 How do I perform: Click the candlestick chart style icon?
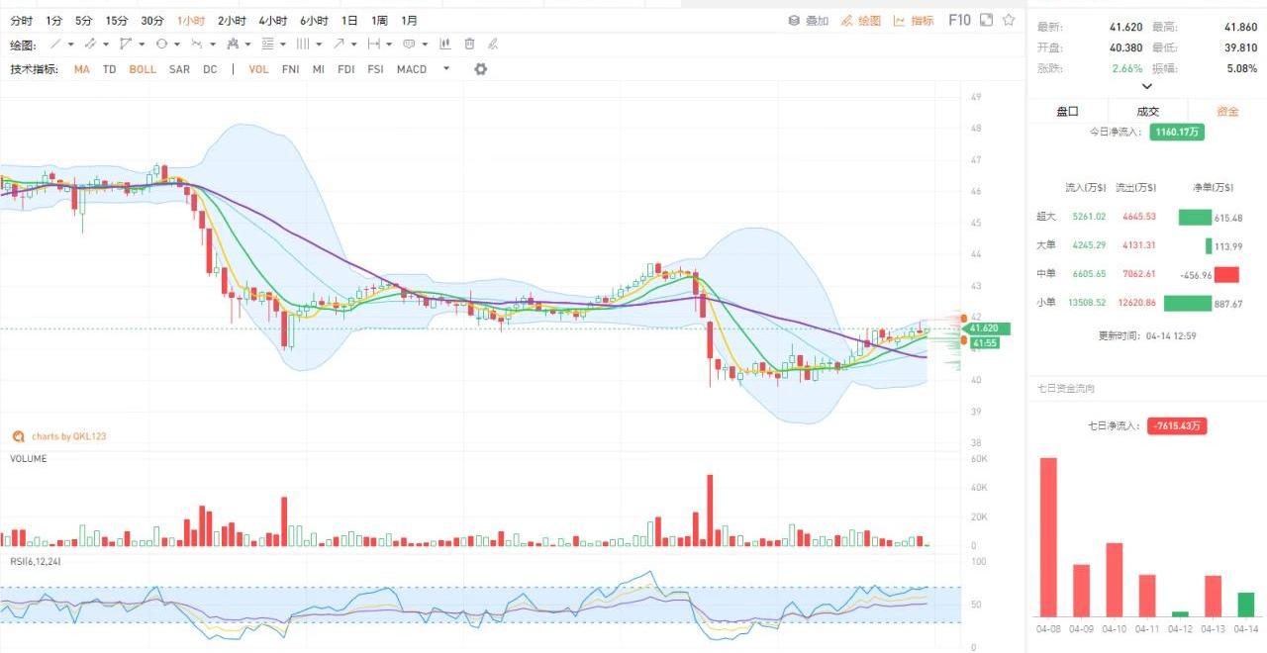(x=445, y=45)
